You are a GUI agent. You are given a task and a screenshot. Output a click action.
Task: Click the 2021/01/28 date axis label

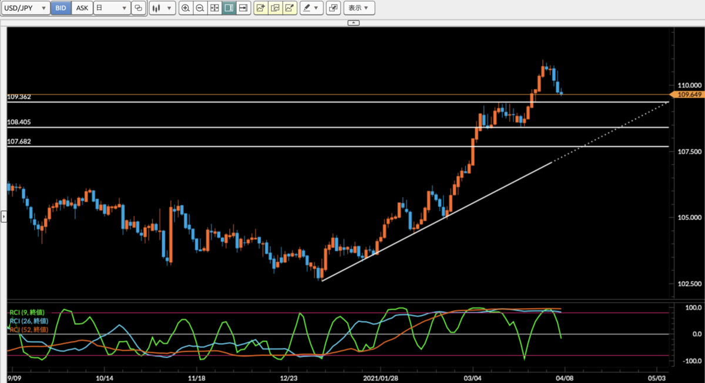click(x=381, y=377)
